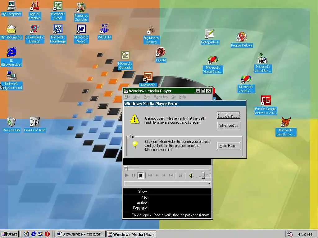Click the Preview/playlist button beside skip controls
318x238 pixels.
point(180,175)
